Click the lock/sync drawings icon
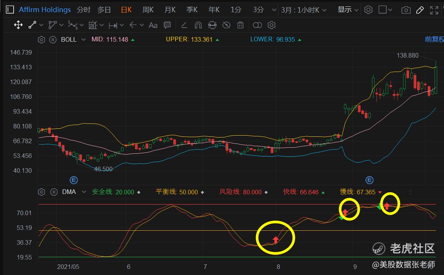The image size is (444, 275). [x=212, y=25]
